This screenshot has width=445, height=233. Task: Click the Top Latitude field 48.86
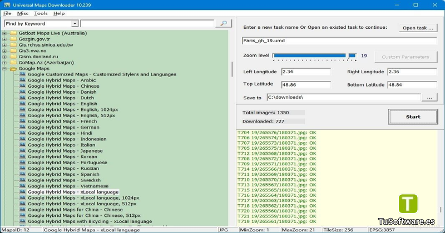point(306,85)
